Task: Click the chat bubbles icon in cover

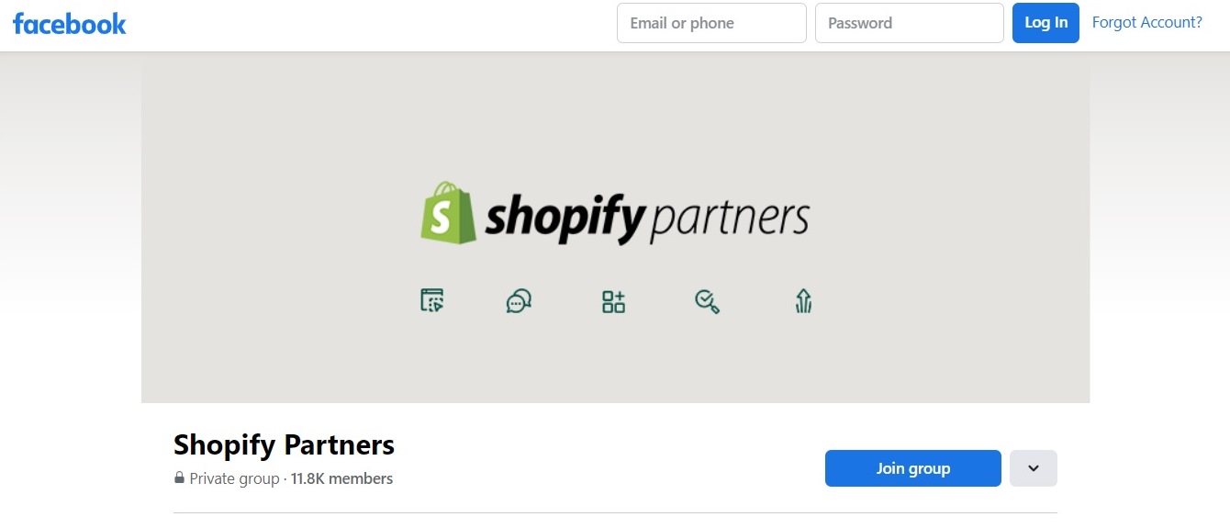Action: (519, 301)
